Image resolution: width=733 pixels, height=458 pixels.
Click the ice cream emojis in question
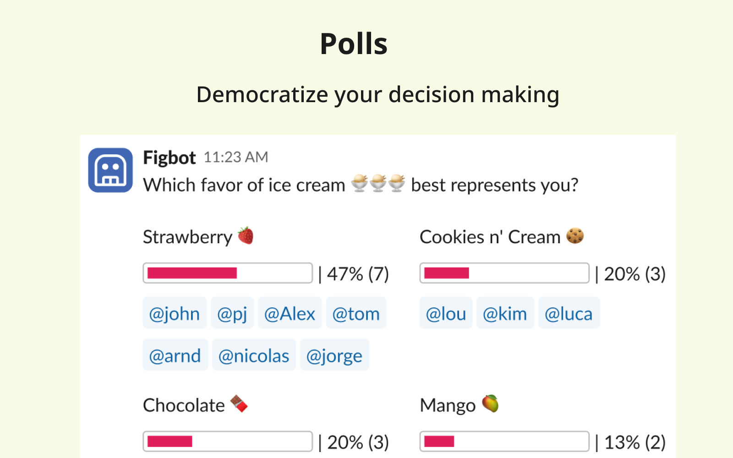[378, 184]
